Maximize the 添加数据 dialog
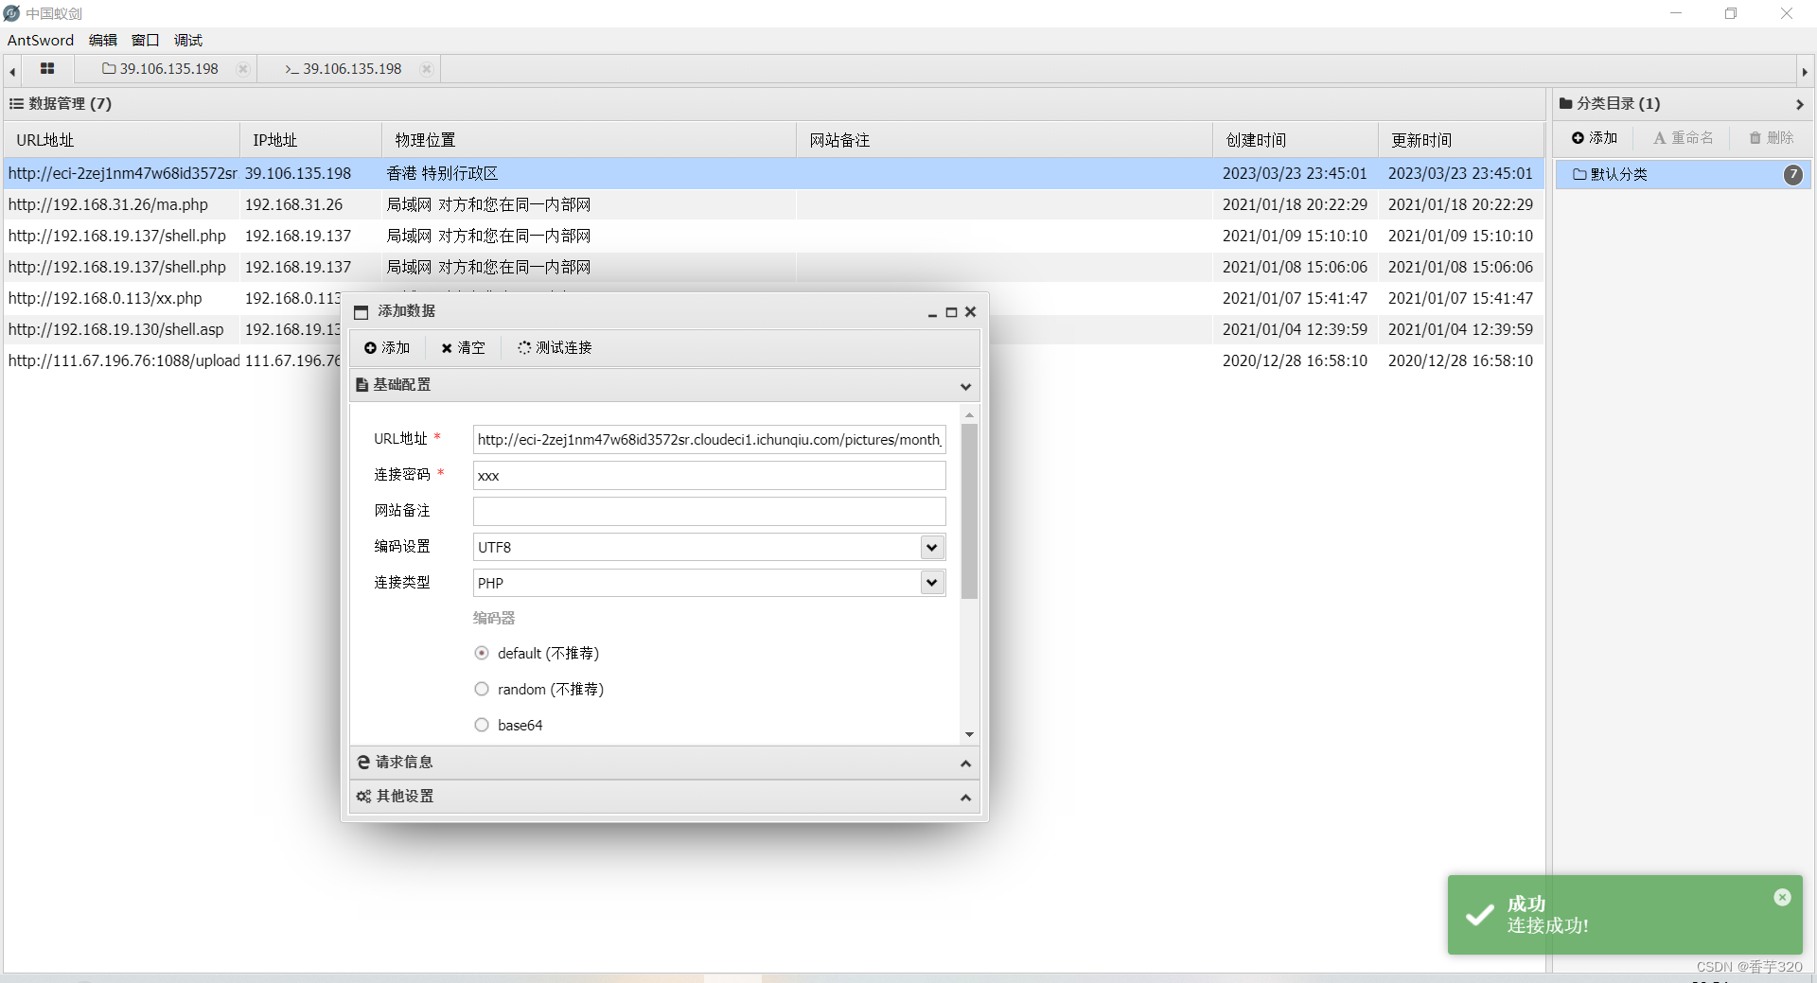 (951, 312)
